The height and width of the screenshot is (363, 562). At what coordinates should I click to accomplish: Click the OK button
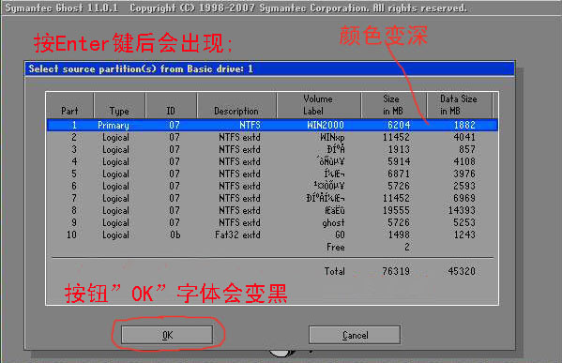tap(167, 335)
